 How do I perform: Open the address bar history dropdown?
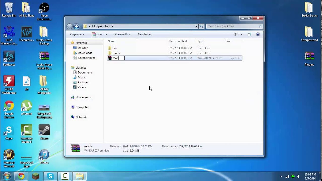coord(196,26)
